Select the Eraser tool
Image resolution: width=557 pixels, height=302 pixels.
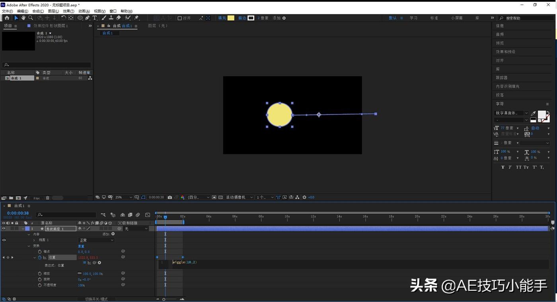coord(118,18)
